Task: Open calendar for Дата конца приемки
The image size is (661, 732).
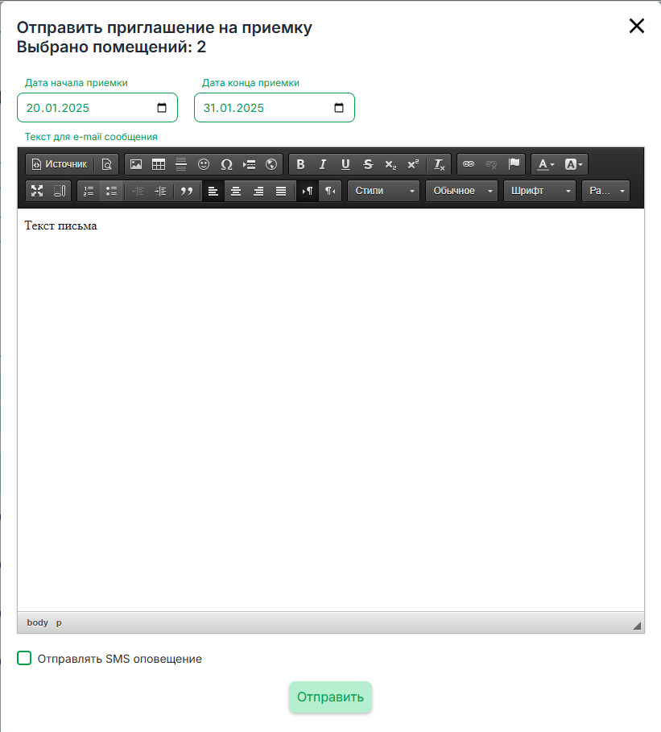Action: 339,108
